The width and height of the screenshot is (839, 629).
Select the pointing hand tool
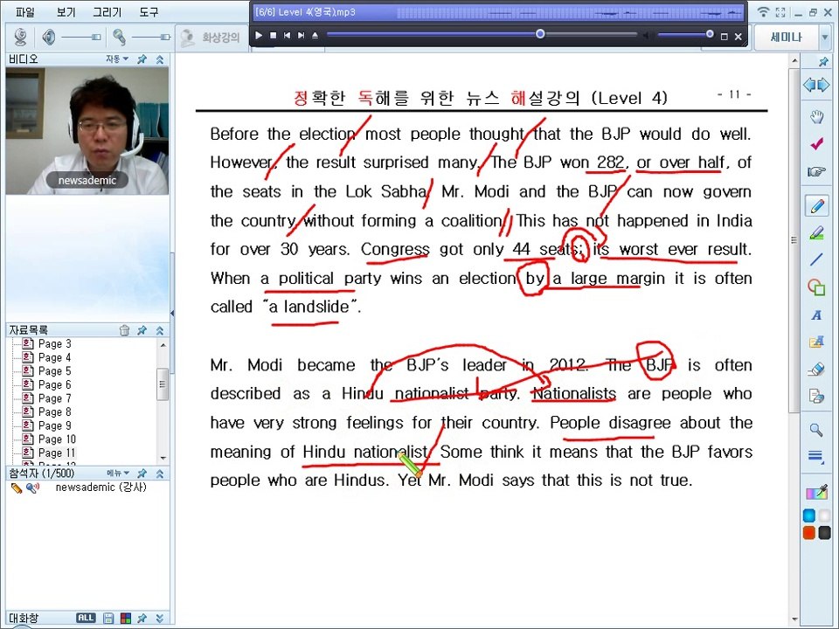coord(816,172)
